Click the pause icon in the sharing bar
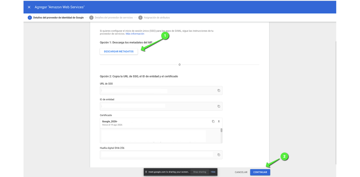 pyautogui.click(x=146, y=172)
